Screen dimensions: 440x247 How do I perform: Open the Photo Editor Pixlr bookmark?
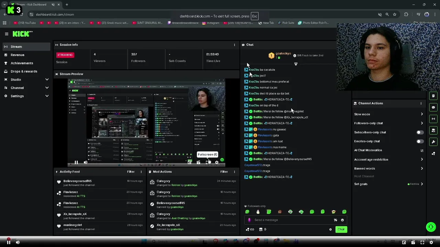click(313, 23)
